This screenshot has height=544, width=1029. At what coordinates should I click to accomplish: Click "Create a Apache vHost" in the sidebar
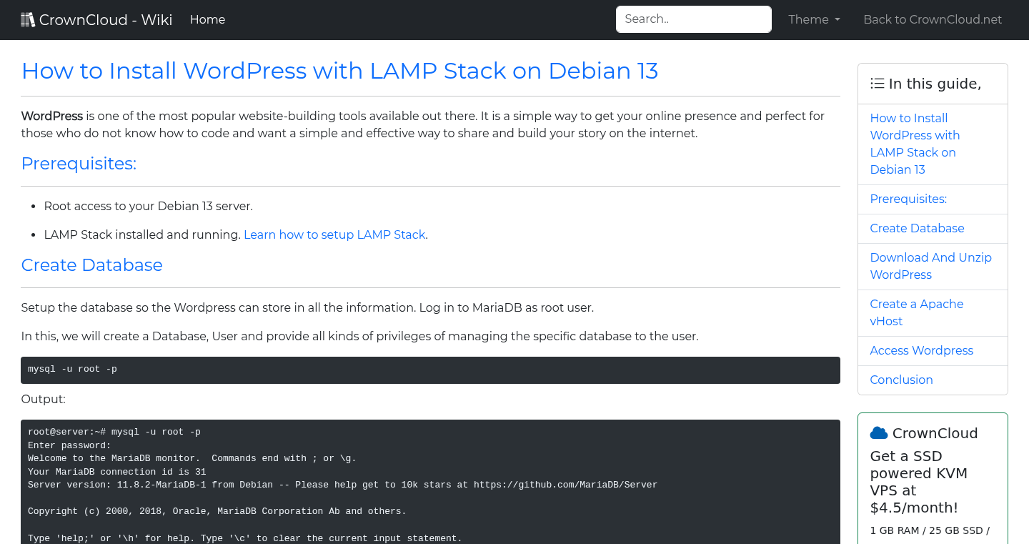click(916, 312)
